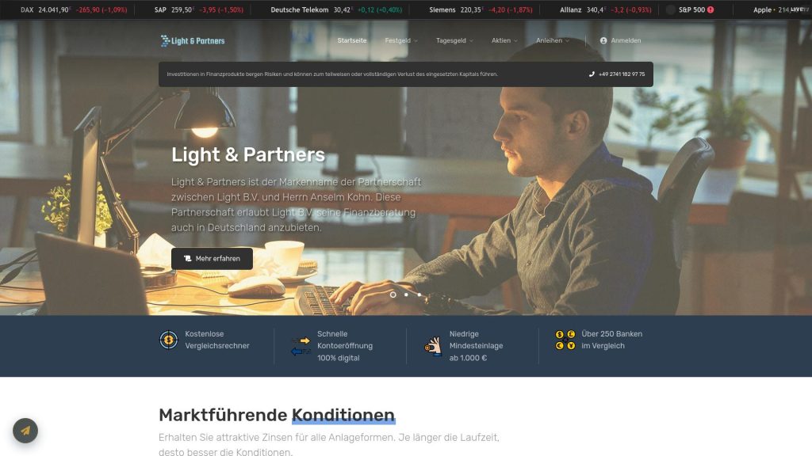
Task: Click the phone icon beside +49 number
Action: (x=592, y=74)
